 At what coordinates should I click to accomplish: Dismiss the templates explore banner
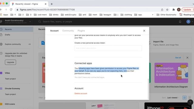click(x=187, y=58)
